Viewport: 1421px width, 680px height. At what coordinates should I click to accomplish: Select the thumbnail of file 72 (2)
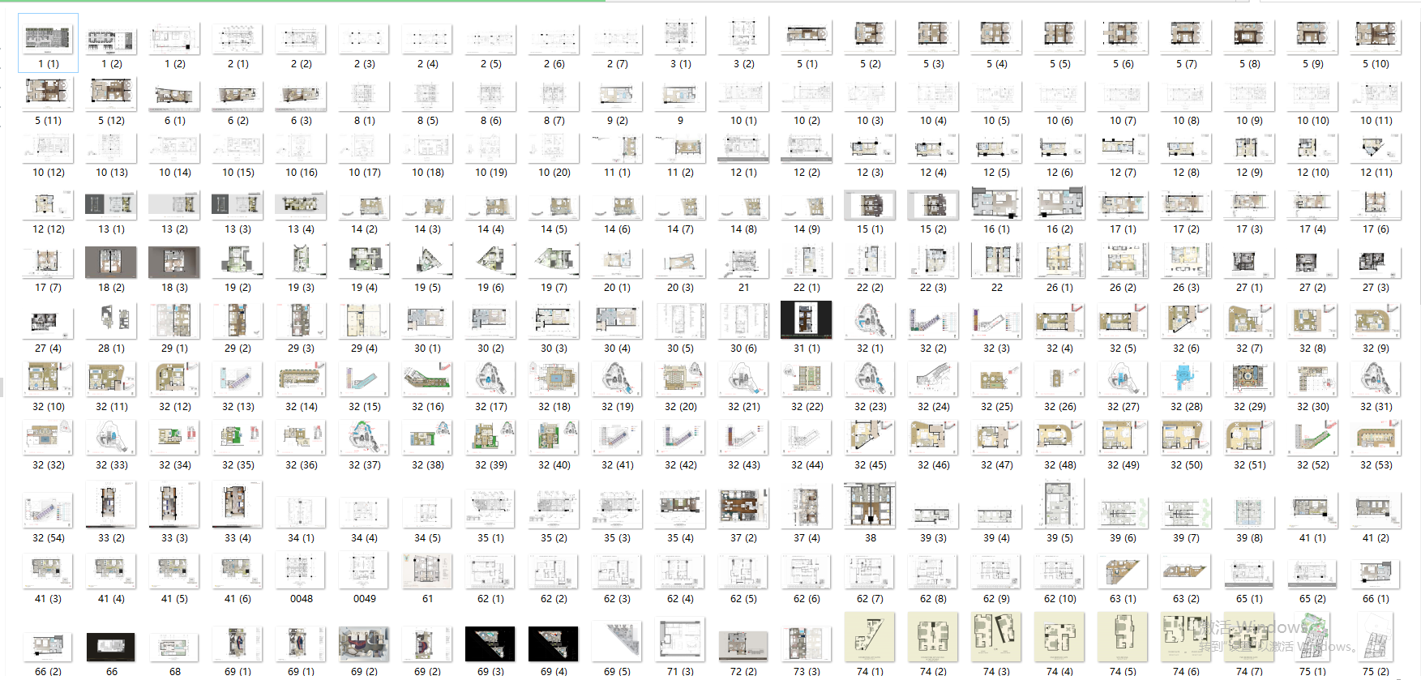pos(743,647)
